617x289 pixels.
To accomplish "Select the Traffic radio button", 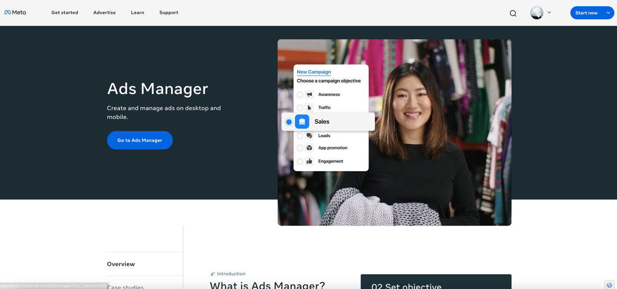I will tap(300, 108).
